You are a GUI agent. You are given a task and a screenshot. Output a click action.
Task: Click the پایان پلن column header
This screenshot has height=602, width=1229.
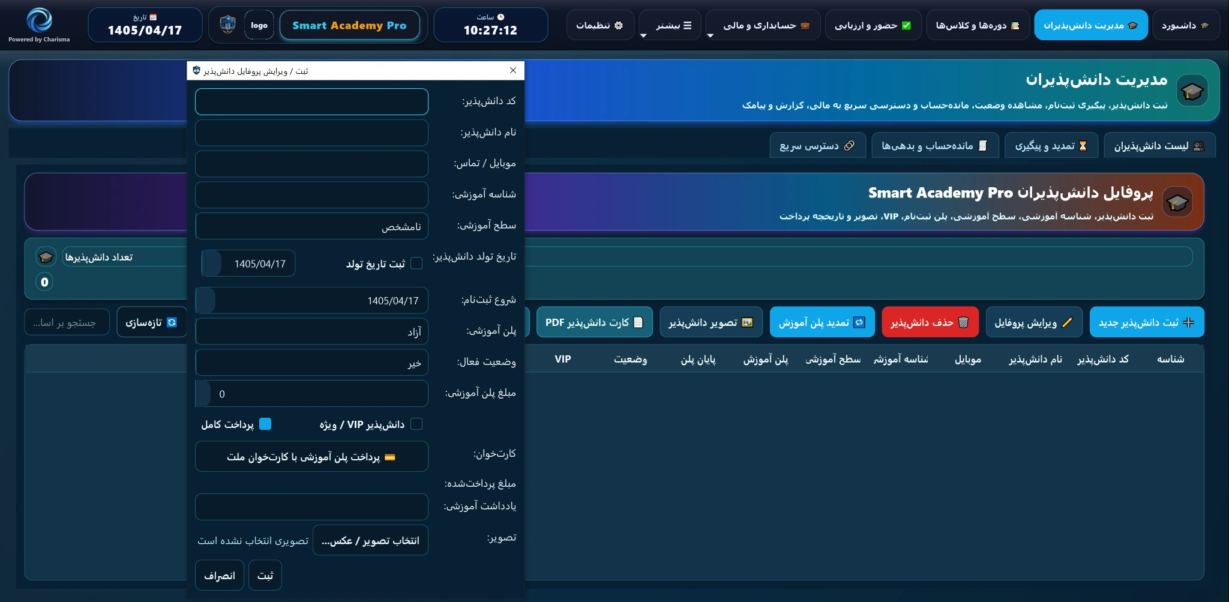(x=698, y=359)
